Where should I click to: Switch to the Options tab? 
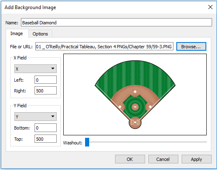[x=40, y=34]
